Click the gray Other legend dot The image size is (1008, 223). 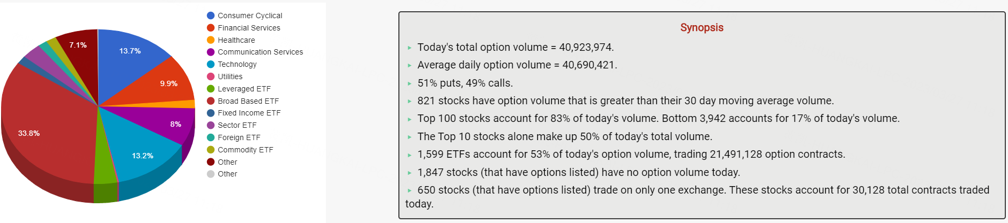[x=211, y=174]
